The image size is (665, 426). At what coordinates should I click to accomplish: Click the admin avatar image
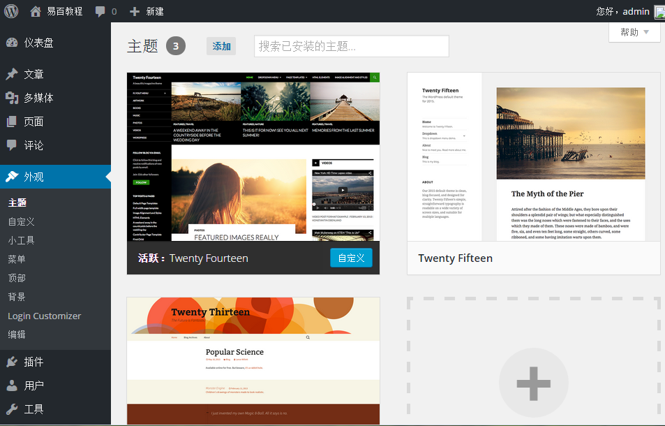pyautogui.click(x=660, y=11)
